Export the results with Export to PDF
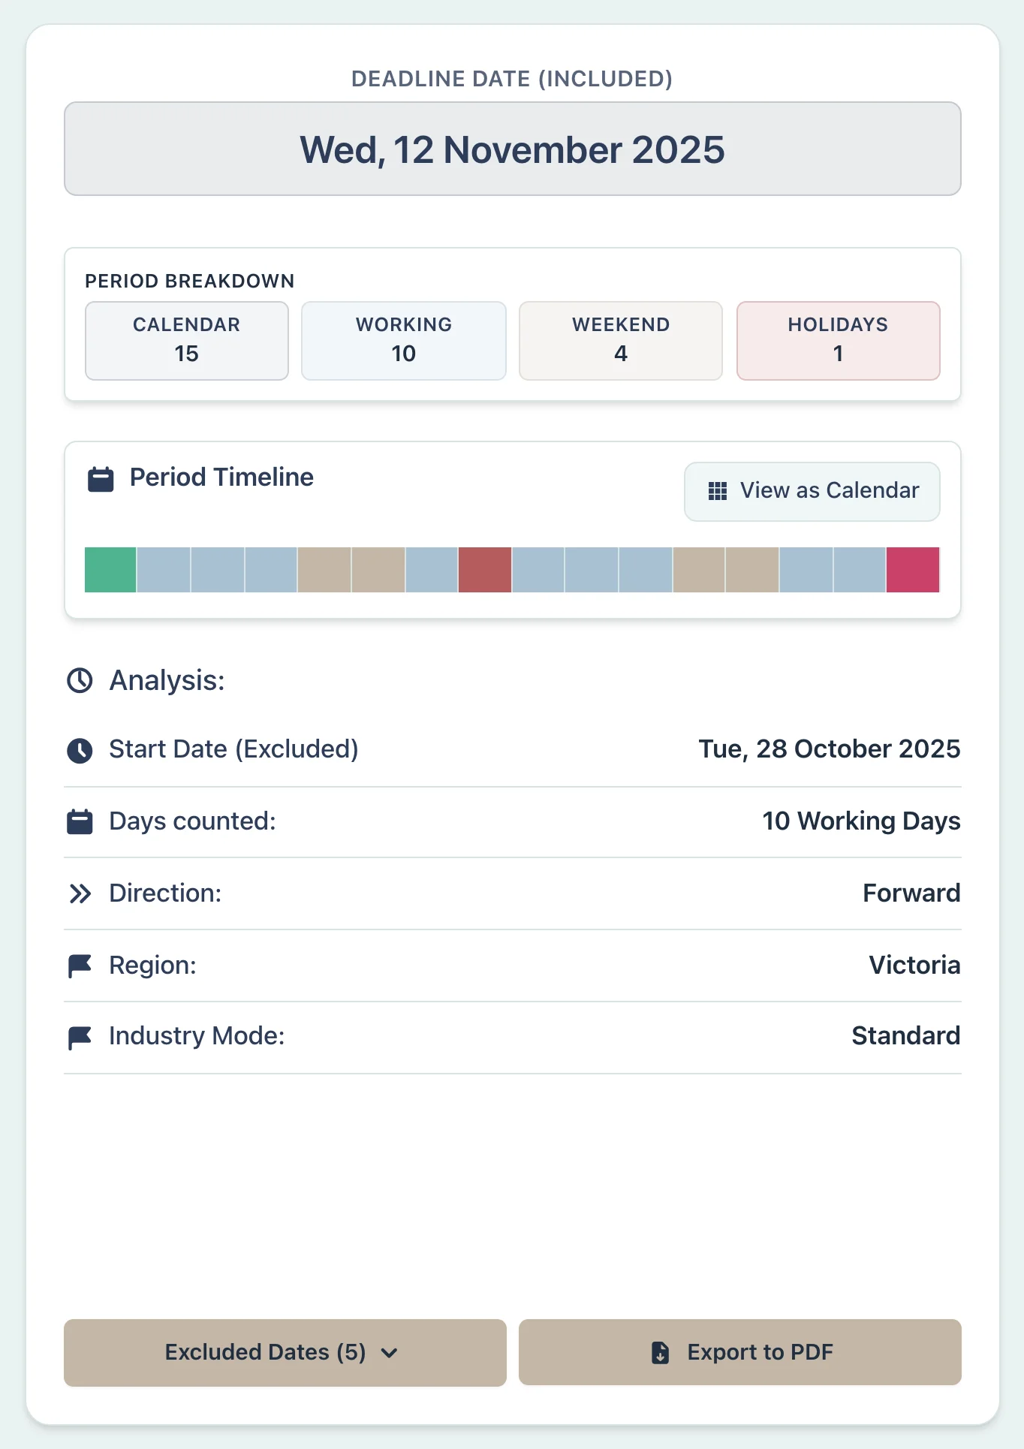The image size is (1024, 1449). click(739, 1353)
